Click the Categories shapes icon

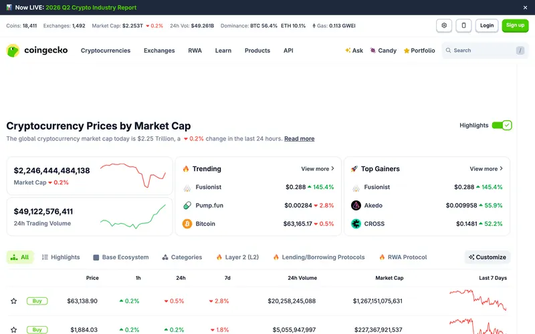click(165, 257)
